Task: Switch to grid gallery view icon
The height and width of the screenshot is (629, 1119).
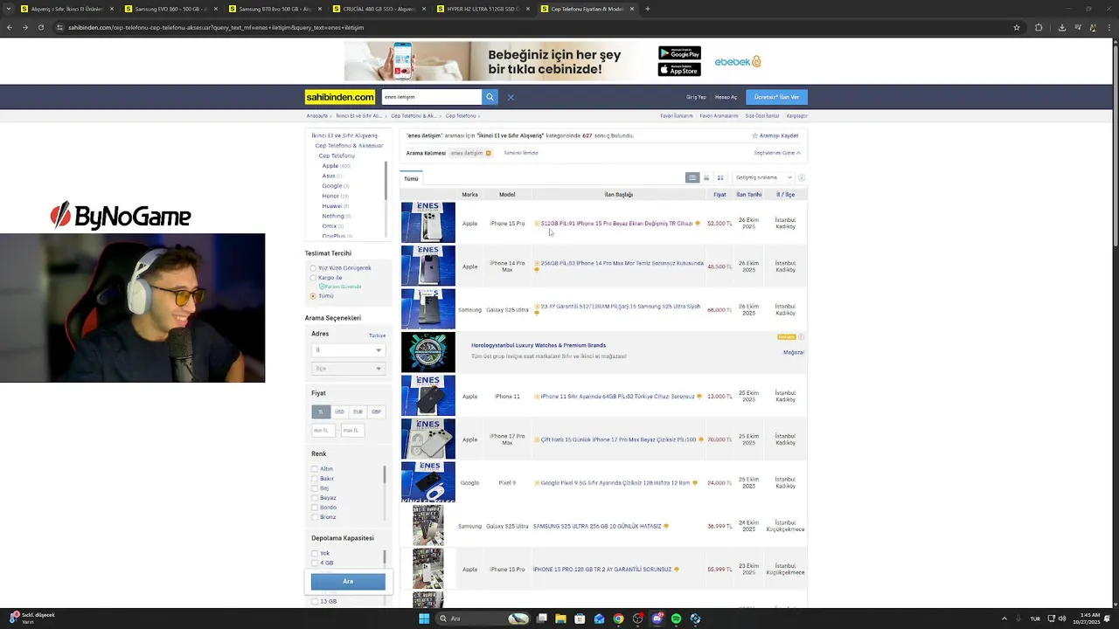Action: click(x=720, y=177)
